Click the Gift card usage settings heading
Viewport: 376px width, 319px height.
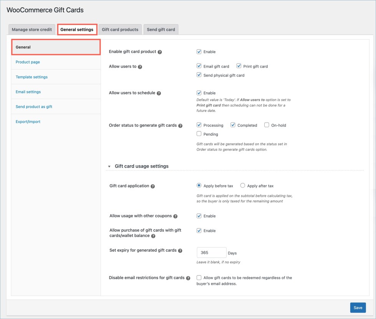point(142,166)
